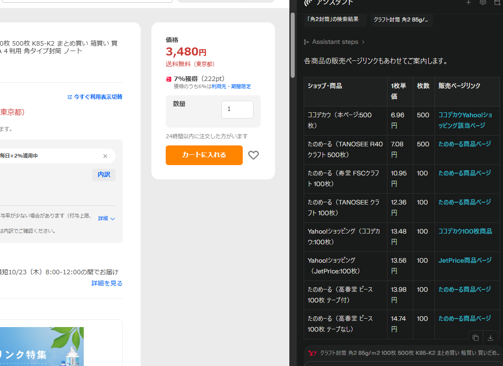Copy the assistant's comparison table
Viewport: 503px width, 366px height.
coord(476,338)
